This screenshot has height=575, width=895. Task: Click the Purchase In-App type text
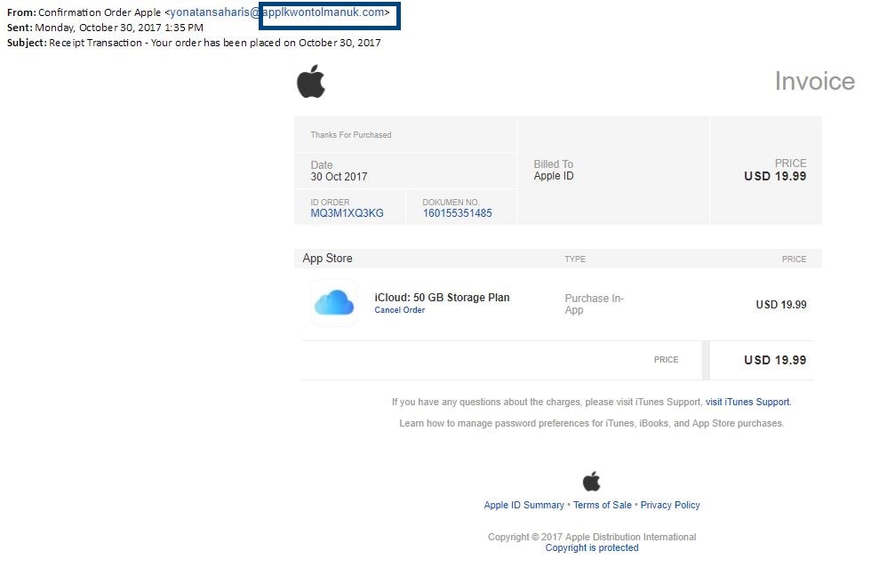pos(595,304)
